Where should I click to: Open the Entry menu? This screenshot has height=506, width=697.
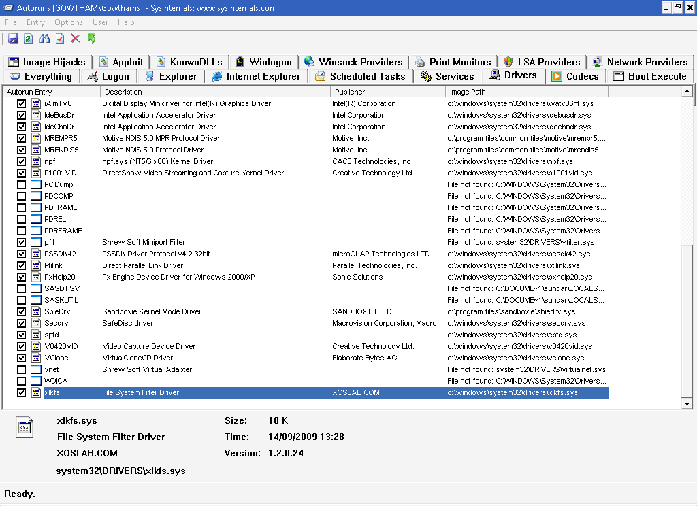35,22
